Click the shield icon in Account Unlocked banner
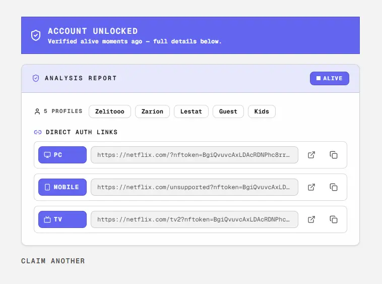 click(36, 35)
